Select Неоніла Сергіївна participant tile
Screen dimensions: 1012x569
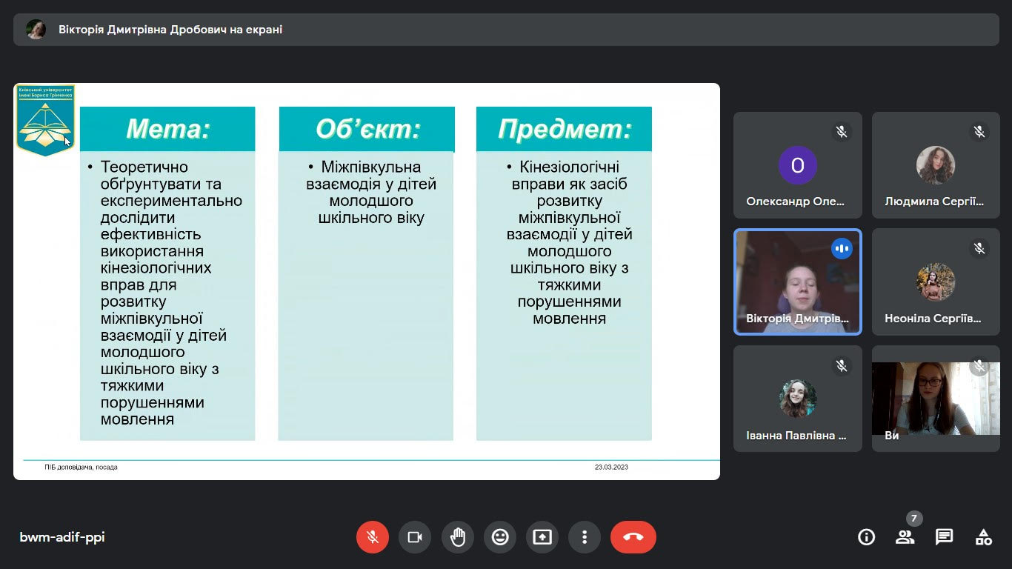point(936,282)
